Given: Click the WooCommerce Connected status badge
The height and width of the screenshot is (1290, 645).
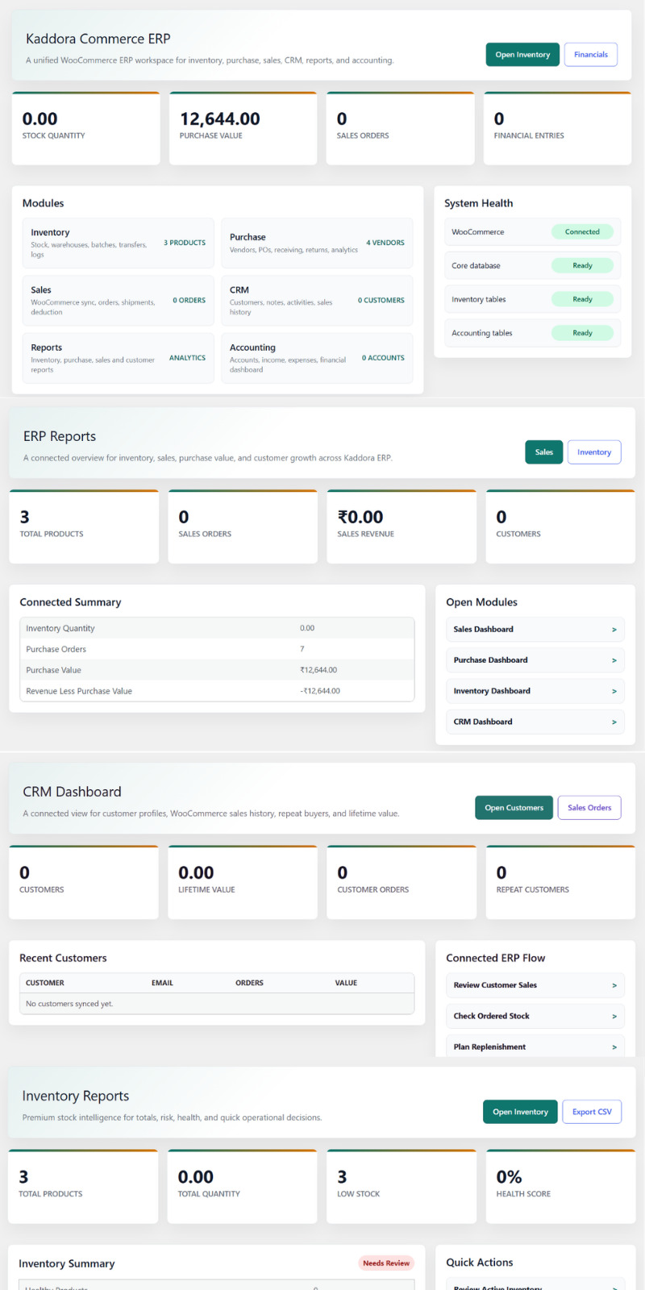Looking at the screenshot, I should coord(582,232).
